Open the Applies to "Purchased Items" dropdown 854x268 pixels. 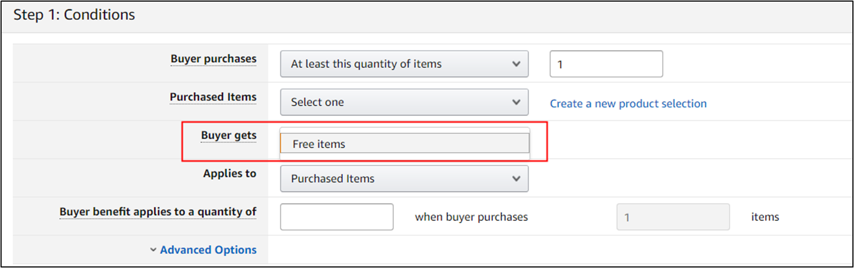click(x=396, y=179)
